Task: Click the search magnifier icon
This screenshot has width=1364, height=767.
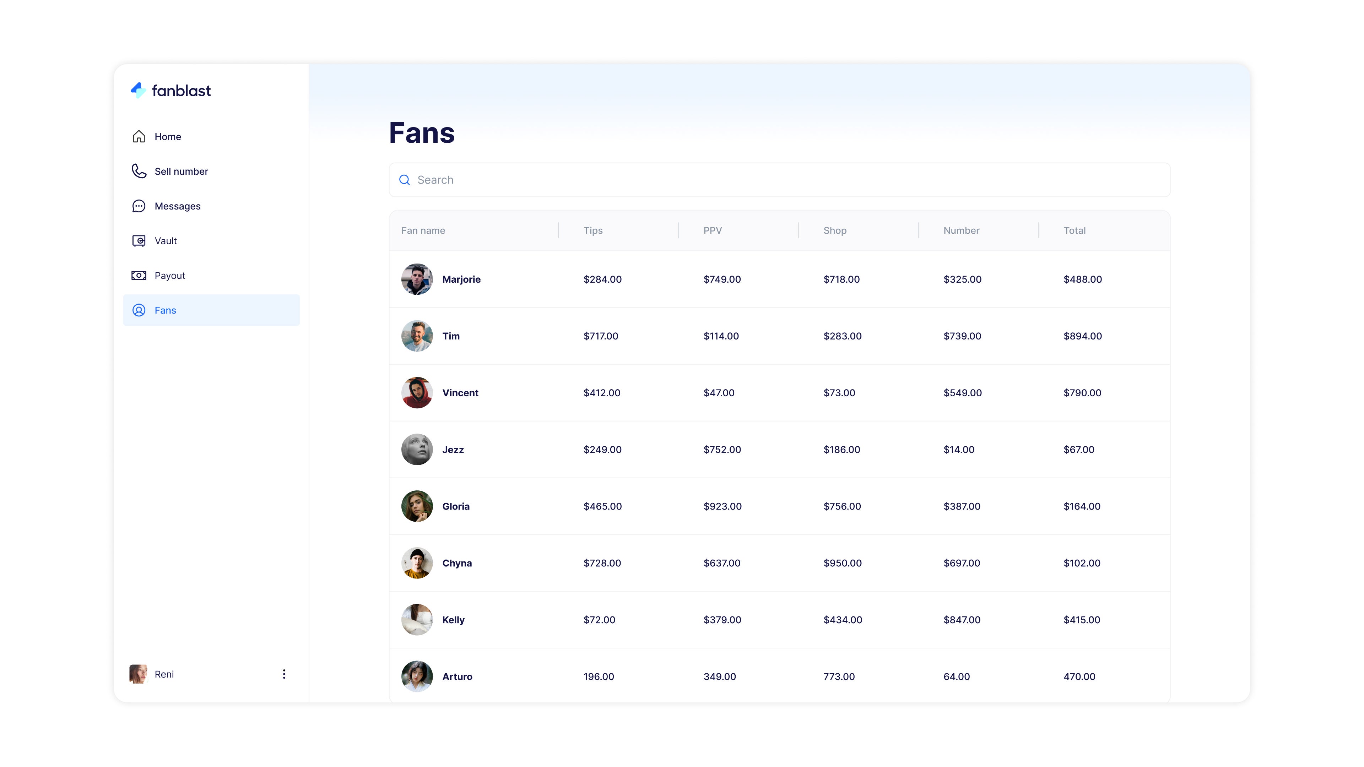Action: coord(405,180)
